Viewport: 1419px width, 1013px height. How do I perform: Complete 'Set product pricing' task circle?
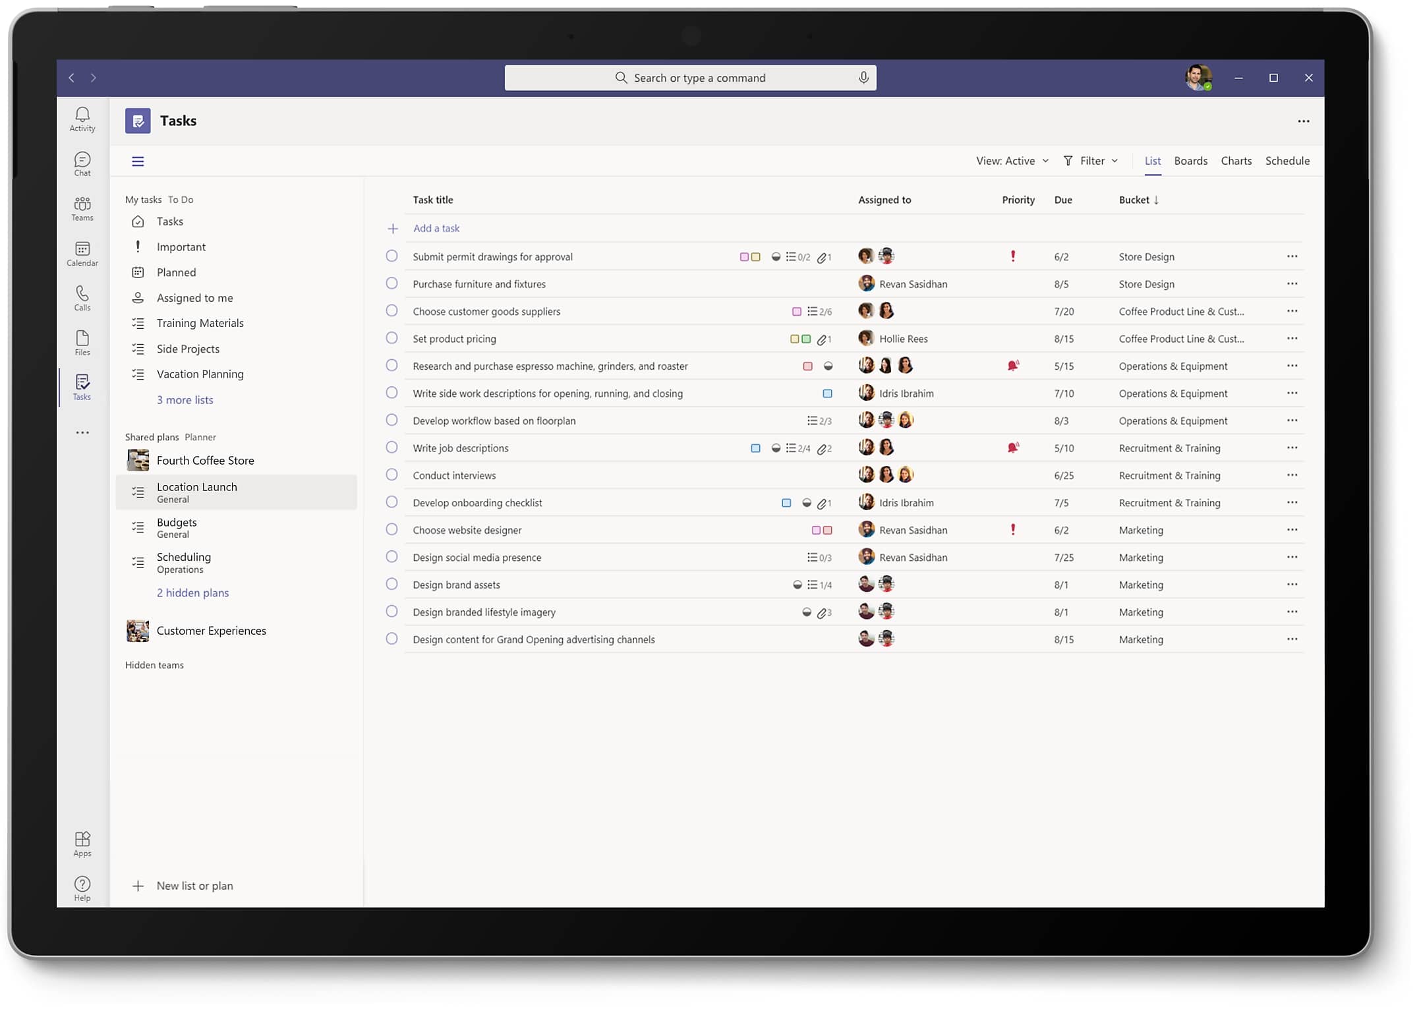pos(391,338)
